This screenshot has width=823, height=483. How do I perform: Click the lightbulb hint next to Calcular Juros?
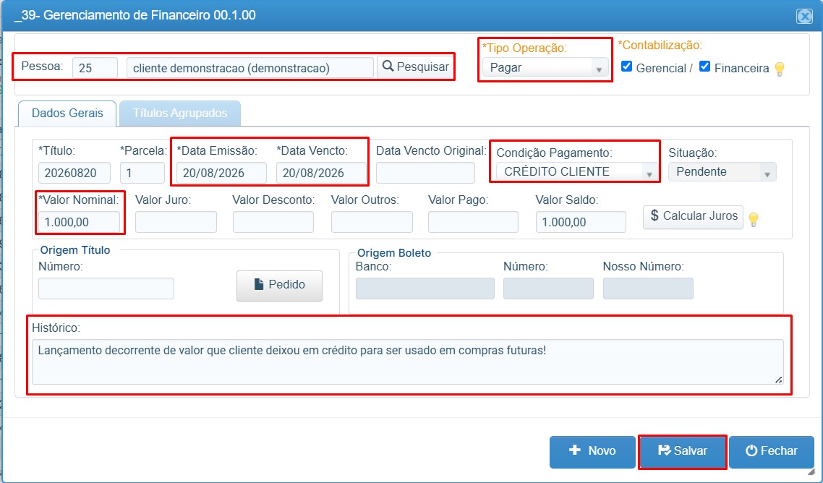click(754, 219)
